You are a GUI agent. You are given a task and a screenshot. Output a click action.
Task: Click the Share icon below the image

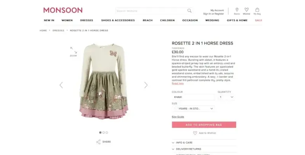tap(98, 142)
